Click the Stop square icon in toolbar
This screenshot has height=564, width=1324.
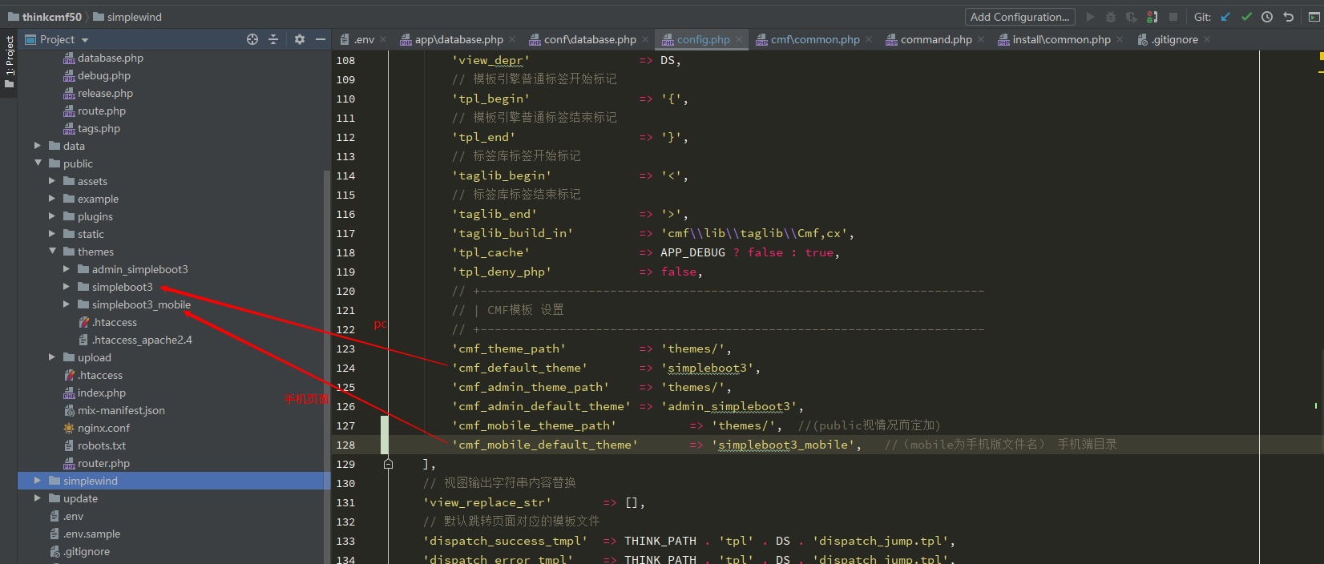pyautogui.click(x=1173, y=17)
